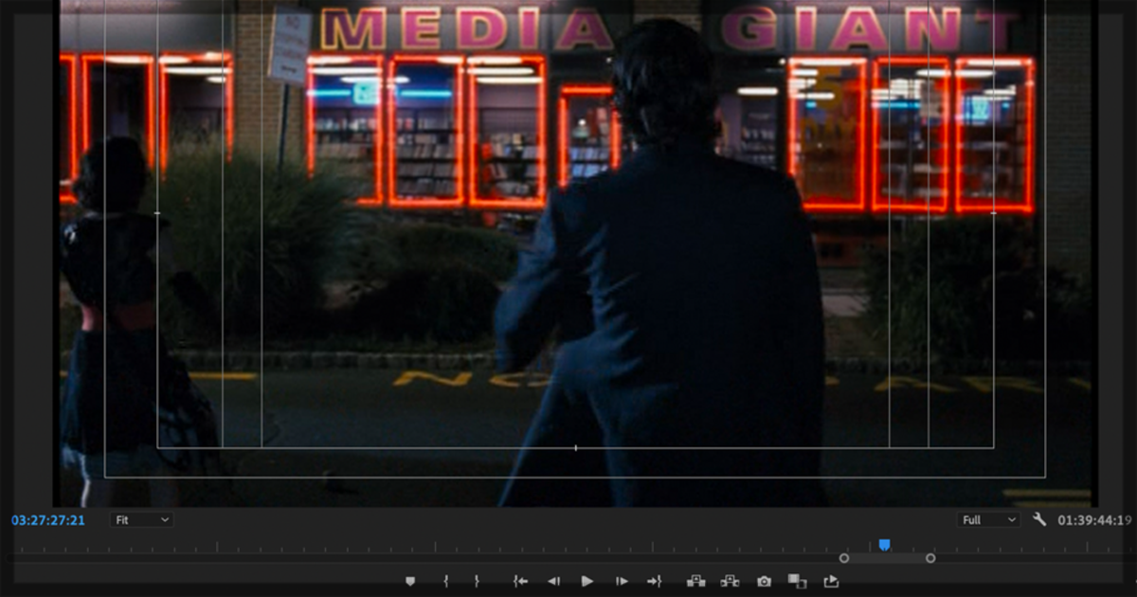
Task: Step back one frame
Action: tap(554, 581)
